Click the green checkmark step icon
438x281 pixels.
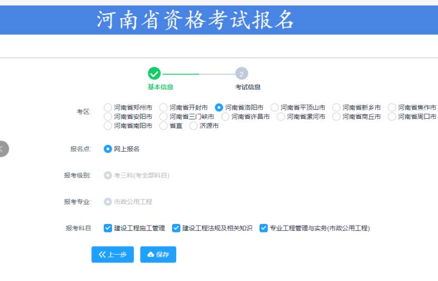[x=154, y=73]
